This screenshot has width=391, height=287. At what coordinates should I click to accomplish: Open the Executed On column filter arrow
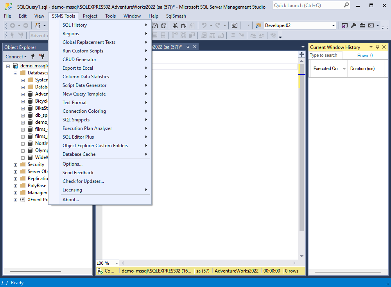[344, 69]
